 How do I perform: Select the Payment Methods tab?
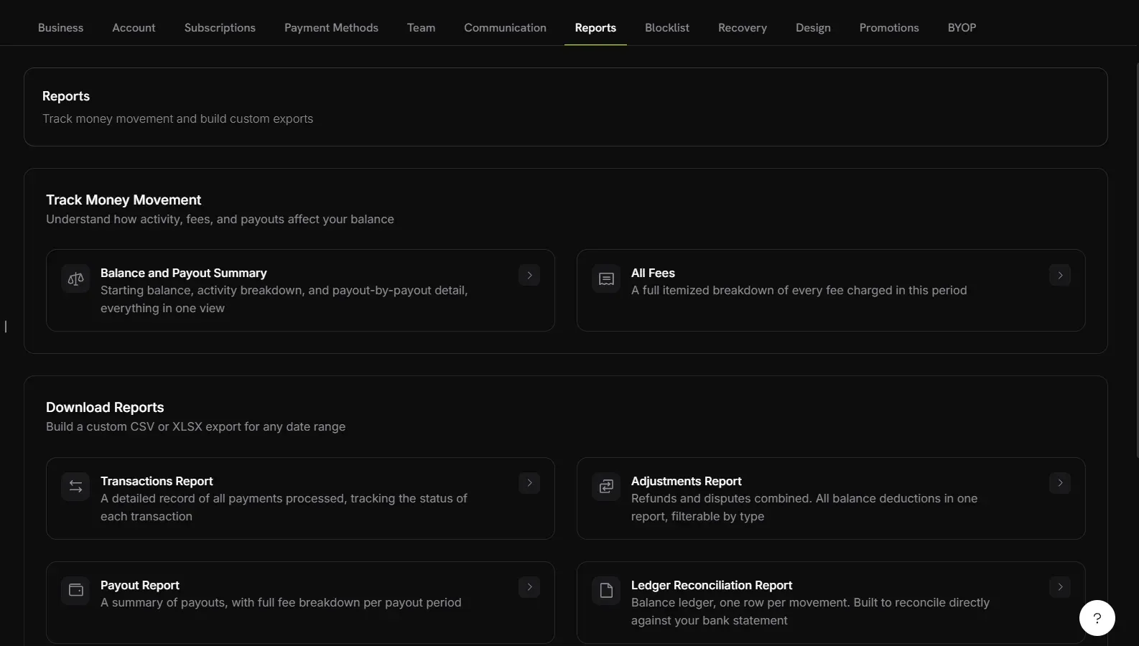tap(331, 27)
